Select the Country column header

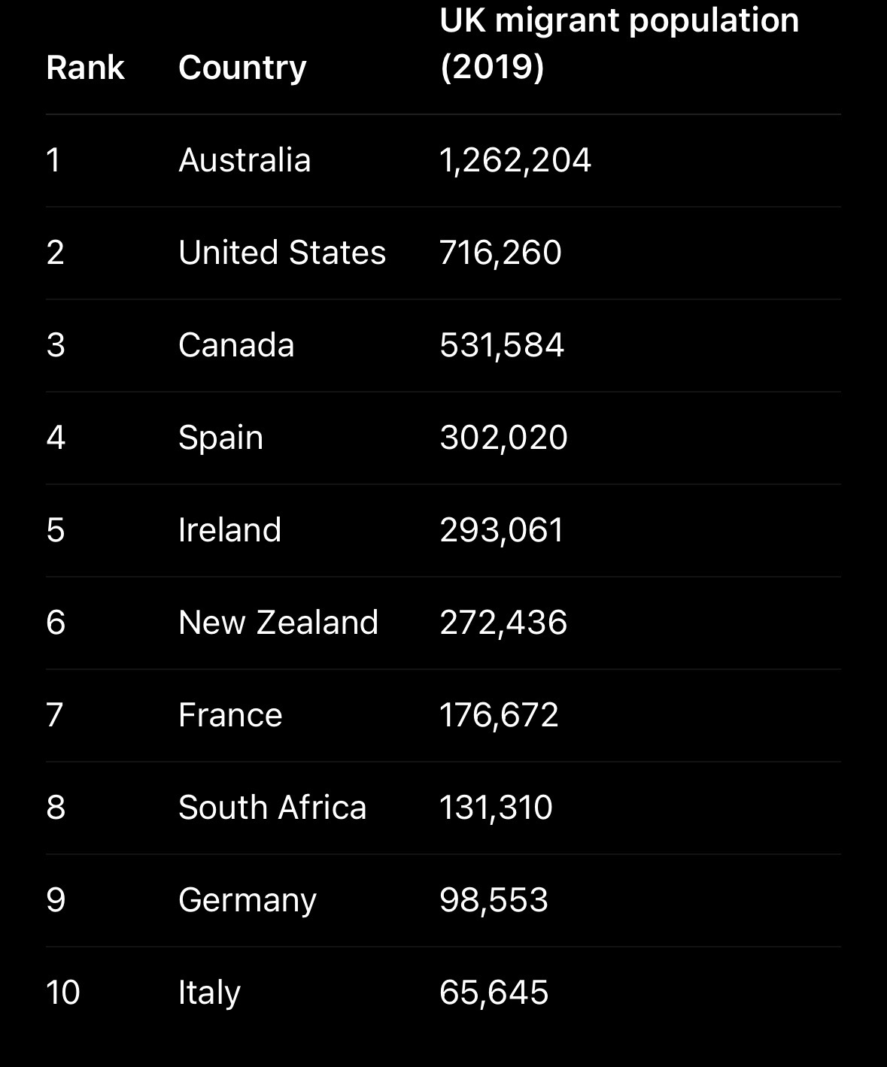tap(242, 68)
